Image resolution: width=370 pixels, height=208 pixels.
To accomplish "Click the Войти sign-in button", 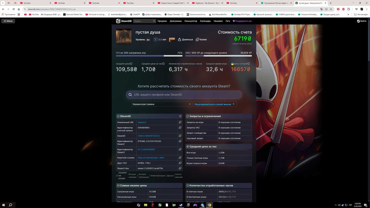I will point(361,21).
